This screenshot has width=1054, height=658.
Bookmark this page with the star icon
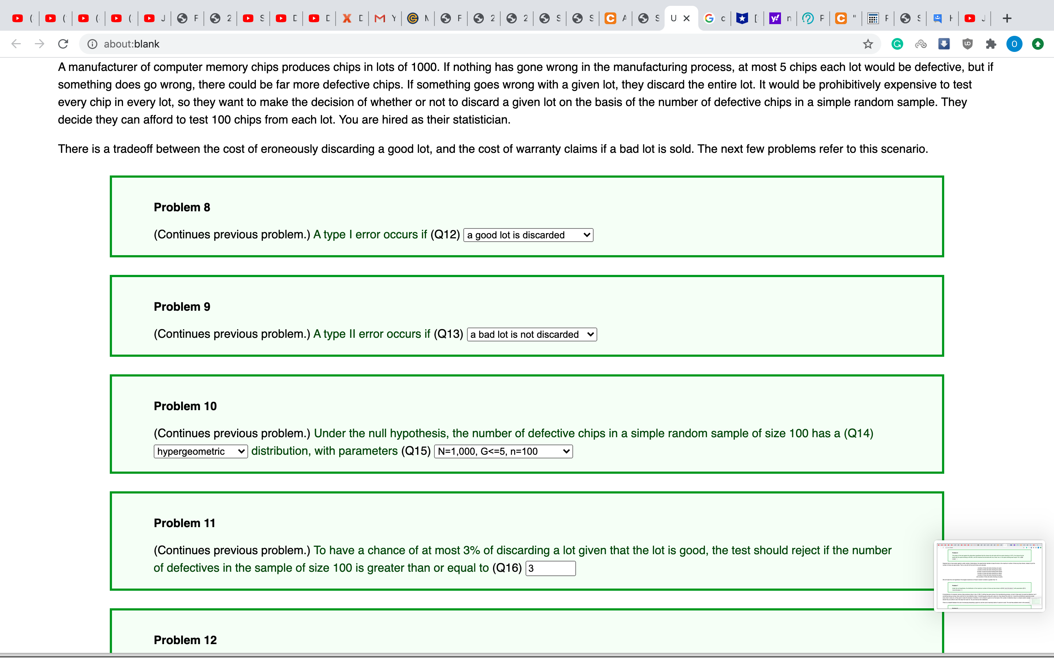868,44
